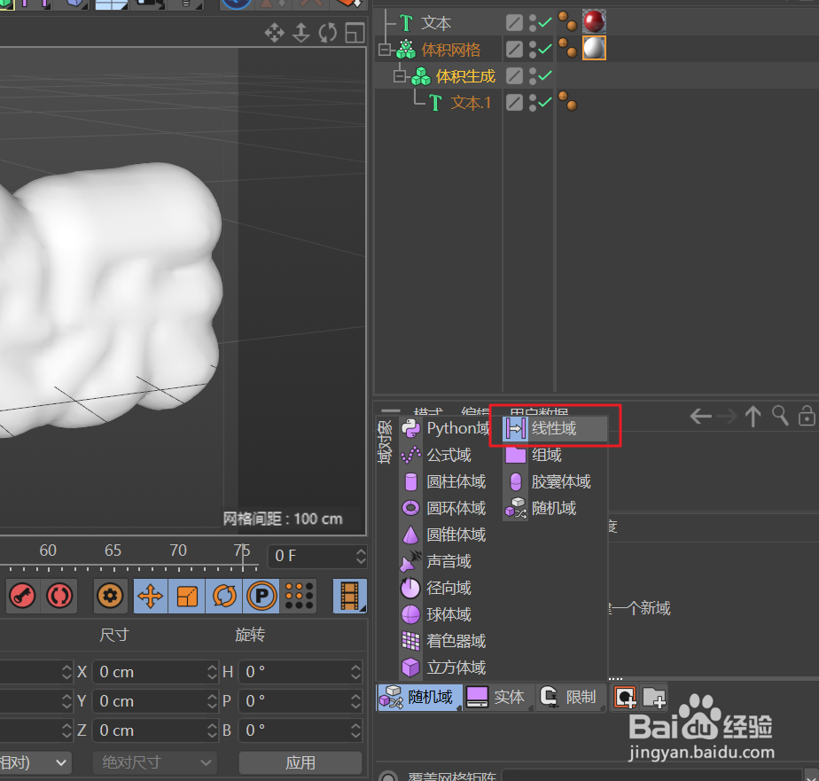Viewport: 819px width, 781px height.
Task: Click the search magnifier in attribute manager
Action: (x=781, y=416)
